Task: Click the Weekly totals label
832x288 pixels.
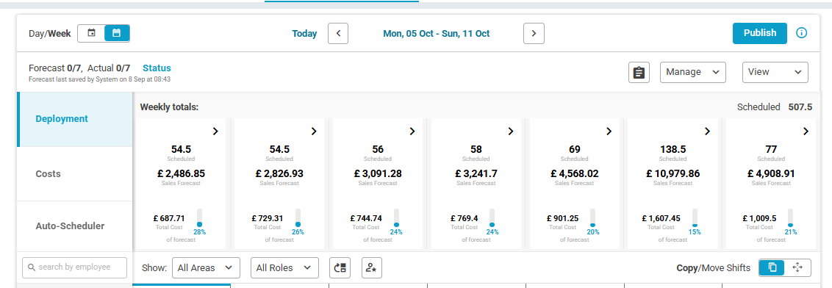Action: [x=169, y=107]
